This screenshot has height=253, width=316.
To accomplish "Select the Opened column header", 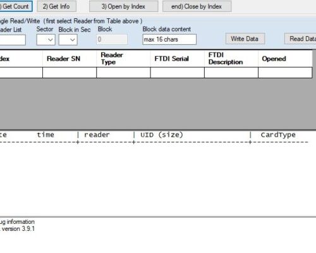I will point(285,59).
